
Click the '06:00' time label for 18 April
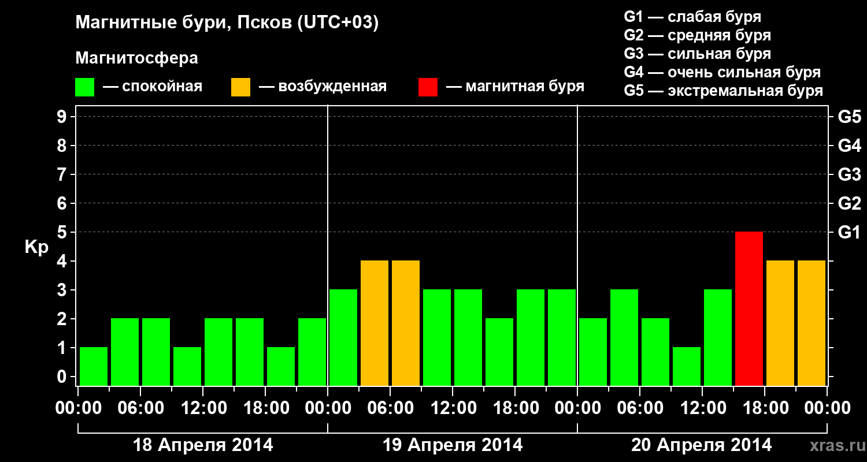coord(140,408)
